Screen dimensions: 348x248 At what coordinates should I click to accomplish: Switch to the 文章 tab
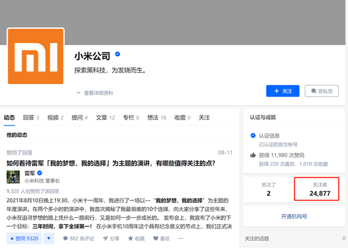point(105,117)
